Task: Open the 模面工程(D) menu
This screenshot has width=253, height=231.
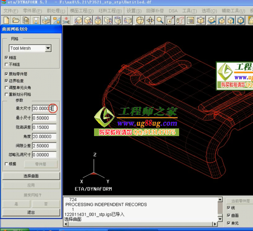Action: [x=82, y=11]
